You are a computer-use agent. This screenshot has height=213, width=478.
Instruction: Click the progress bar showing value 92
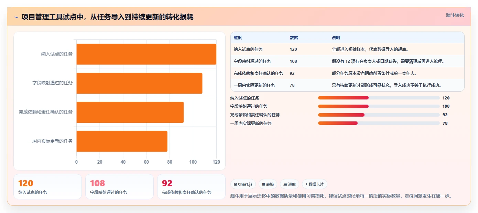coord(379,115)
